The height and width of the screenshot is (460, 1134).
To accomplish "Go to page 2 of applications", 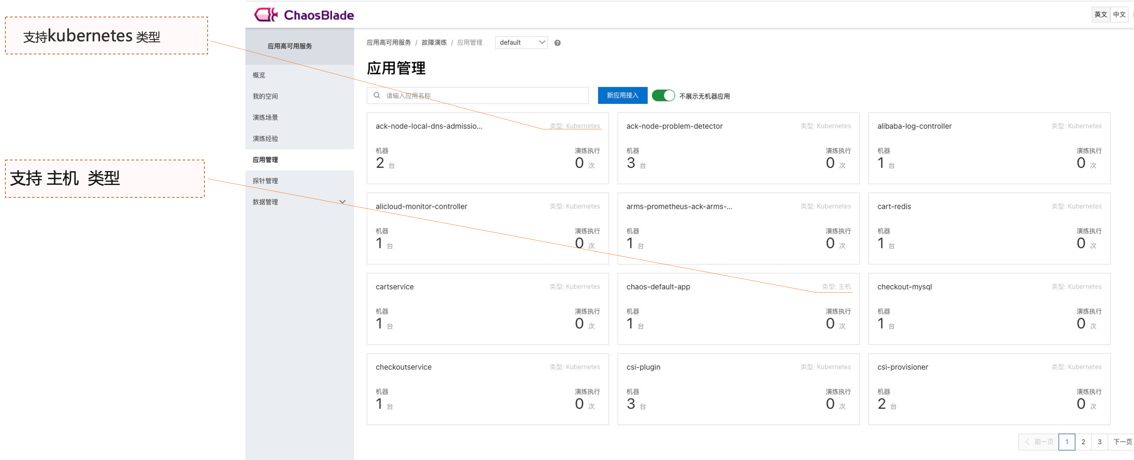I will click(x=1083, y=442).
